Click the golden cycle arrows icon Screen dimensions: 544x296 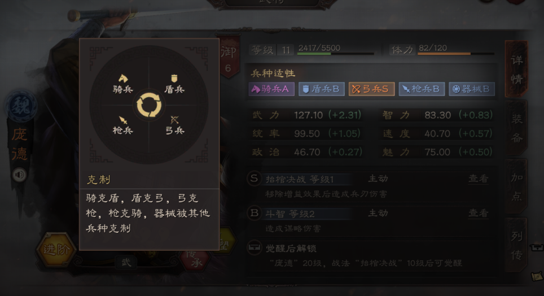149,105
